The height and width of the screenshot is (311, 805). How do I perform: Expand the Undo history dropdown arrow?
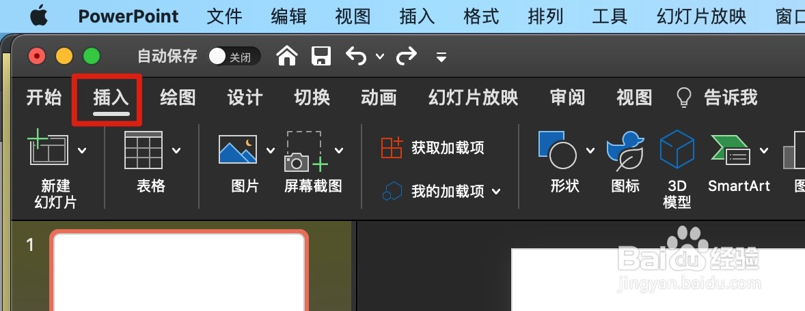tap(380, 57)
